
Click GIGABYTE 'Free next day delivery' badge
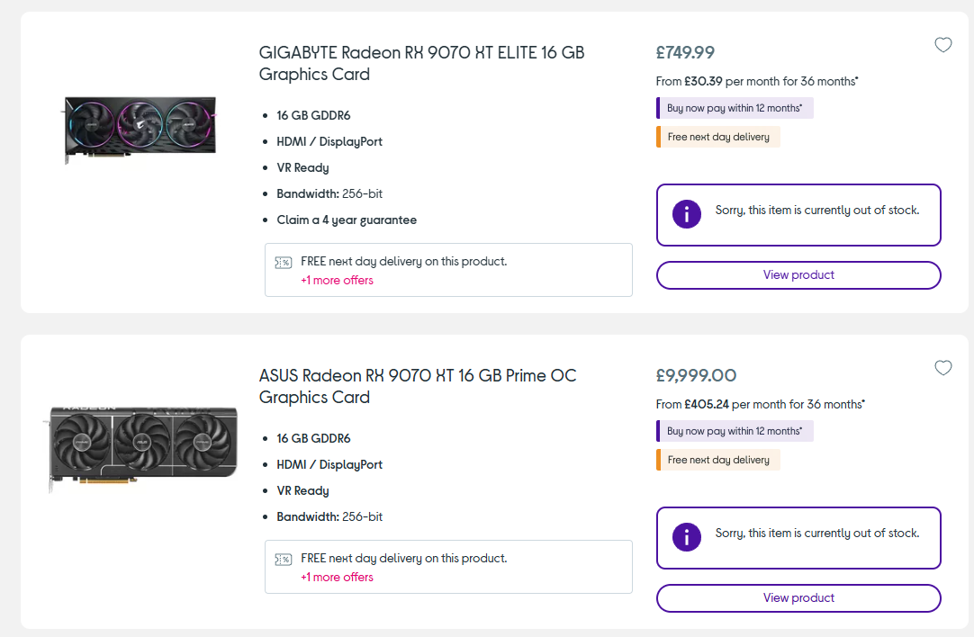pos(718,137)
